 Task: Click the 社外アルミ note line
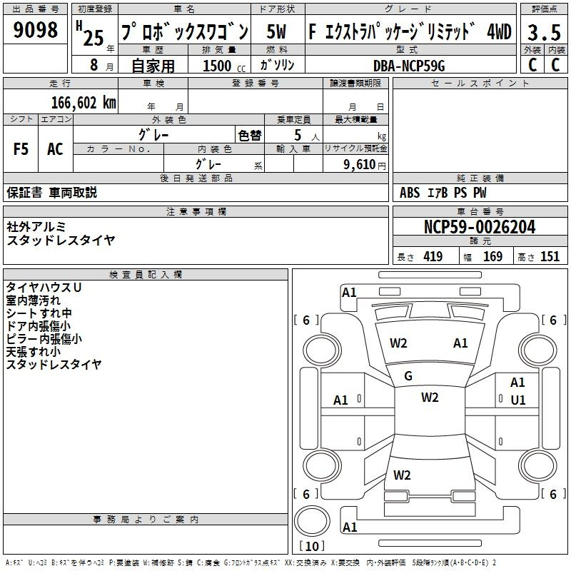click(36, 226)
